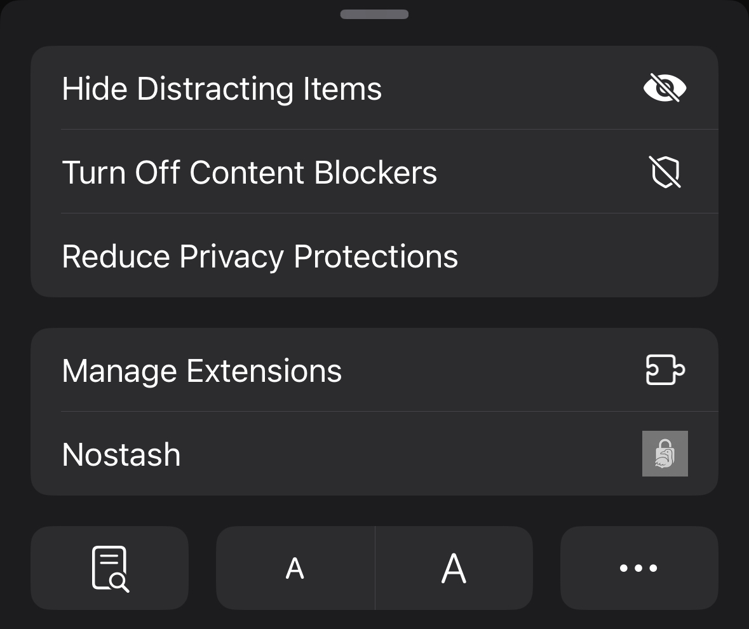Tap the crossed-out shield icon
The width and height of the screenshot is (749, 629).
click(665, 172)
